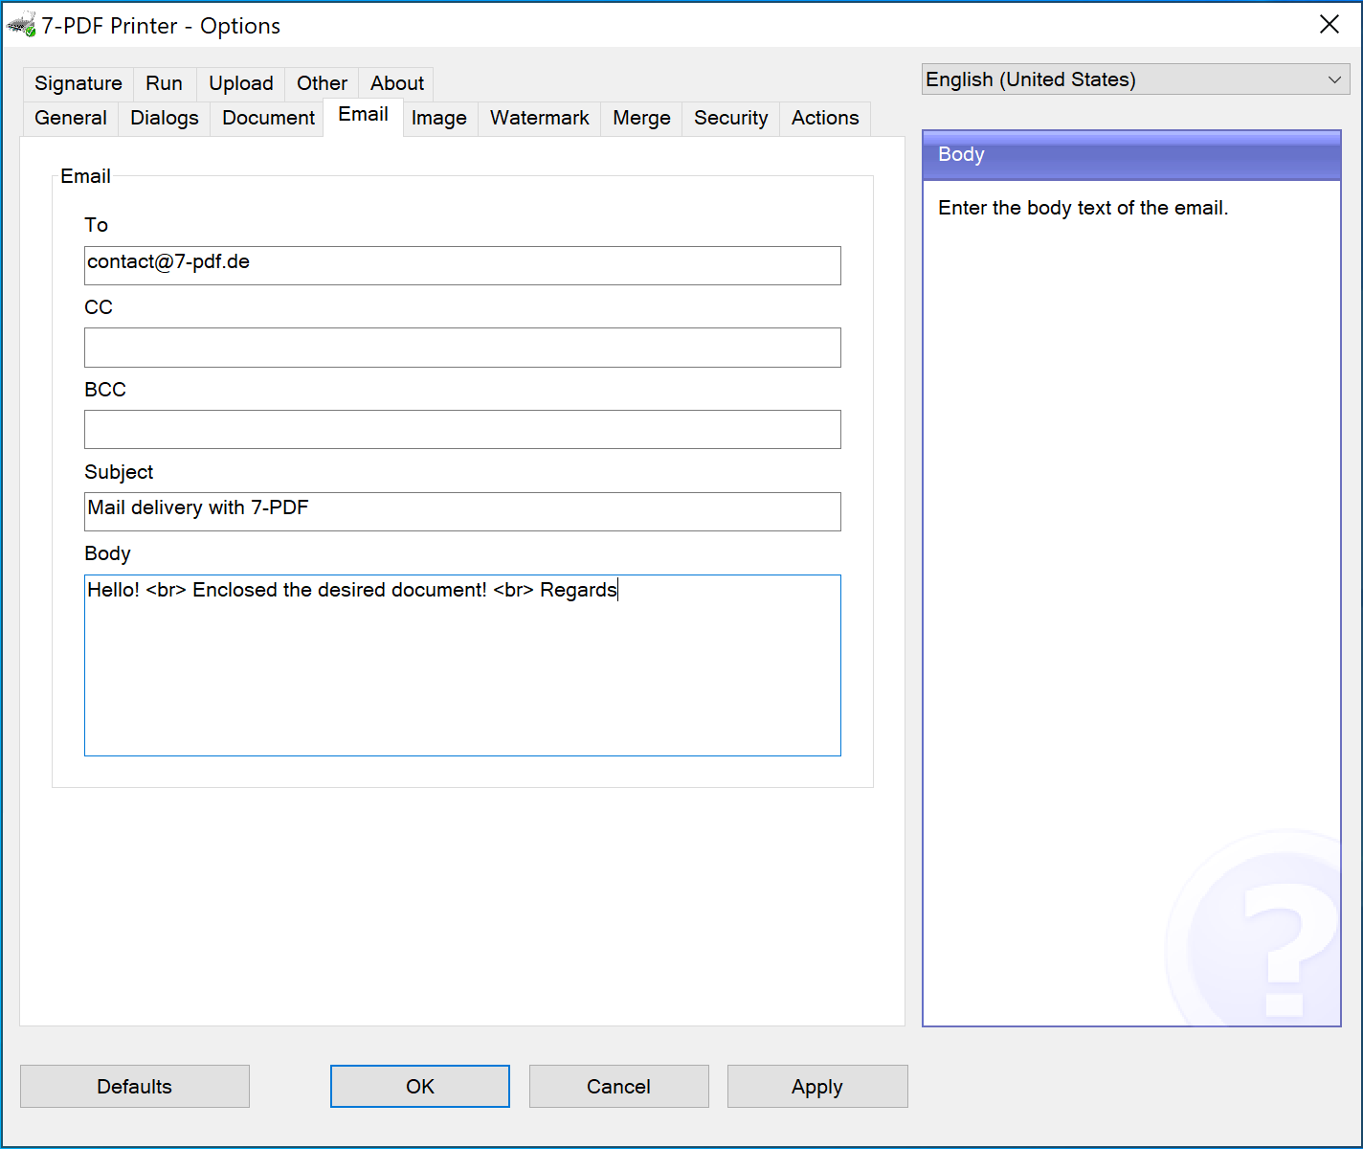Close the Options window
The width and height of the screenshot is (1363, 1149).
(1329, 25)
